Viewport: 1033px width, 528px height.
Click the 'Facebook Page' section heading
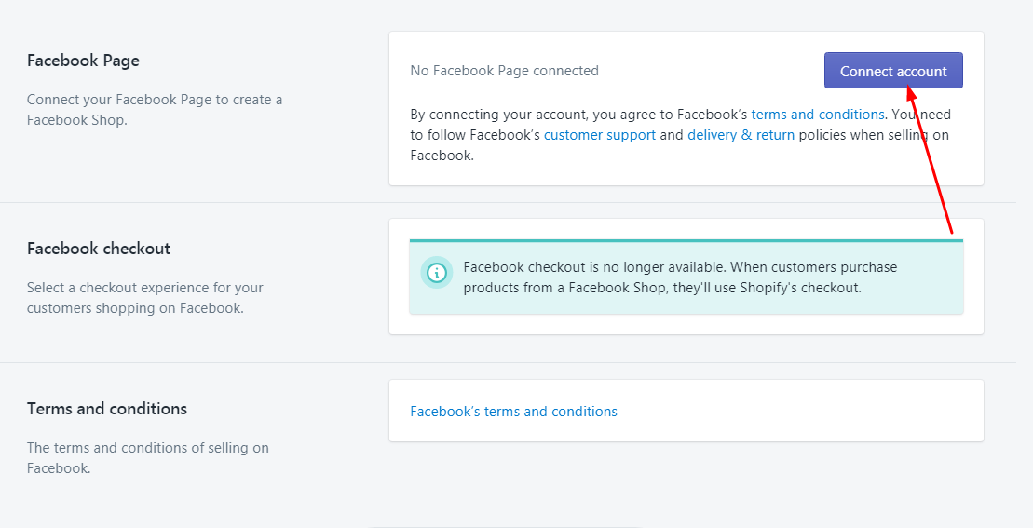click(83, 61)
